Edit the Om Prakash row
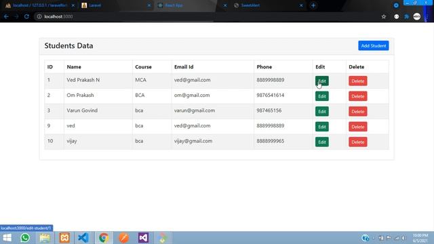Image resolution: width=434 pixels, height=244 pixels. point(322,96)
